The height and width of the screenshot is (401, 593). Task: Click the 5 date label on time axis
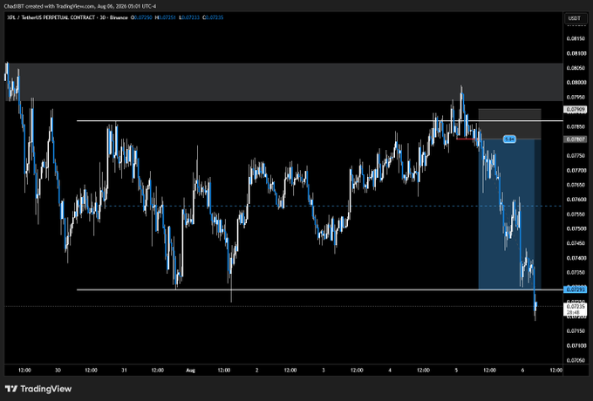(x=456, y=370)
